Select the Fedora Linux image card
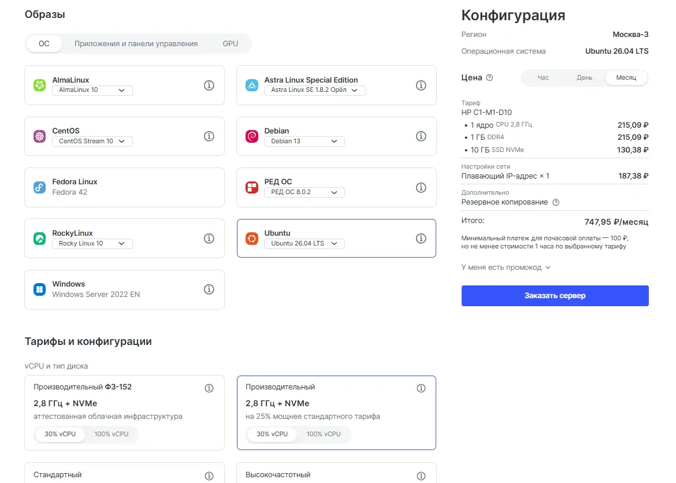676x483 pixels. coord(125,188)
